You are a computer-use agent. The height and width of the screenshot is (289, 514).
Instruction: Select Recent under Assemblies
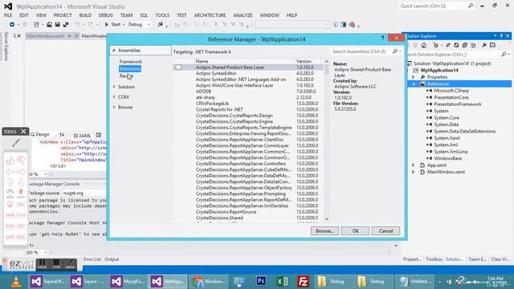pyautogui.click(x=126, y=76)
